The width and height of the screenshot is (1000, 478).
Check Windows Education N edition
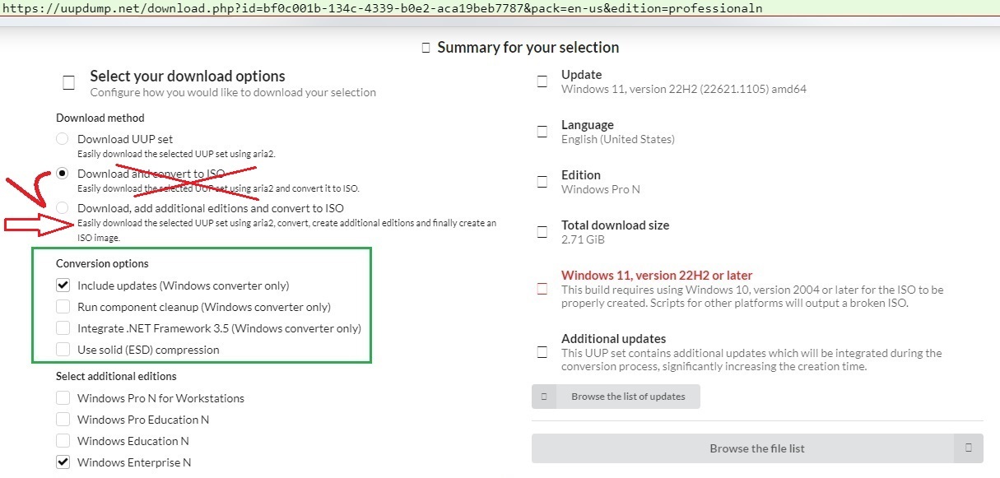63,441
